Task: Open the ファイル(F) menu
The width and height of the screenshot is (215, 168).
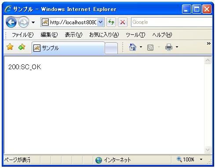Action: (x=23, y=35)
